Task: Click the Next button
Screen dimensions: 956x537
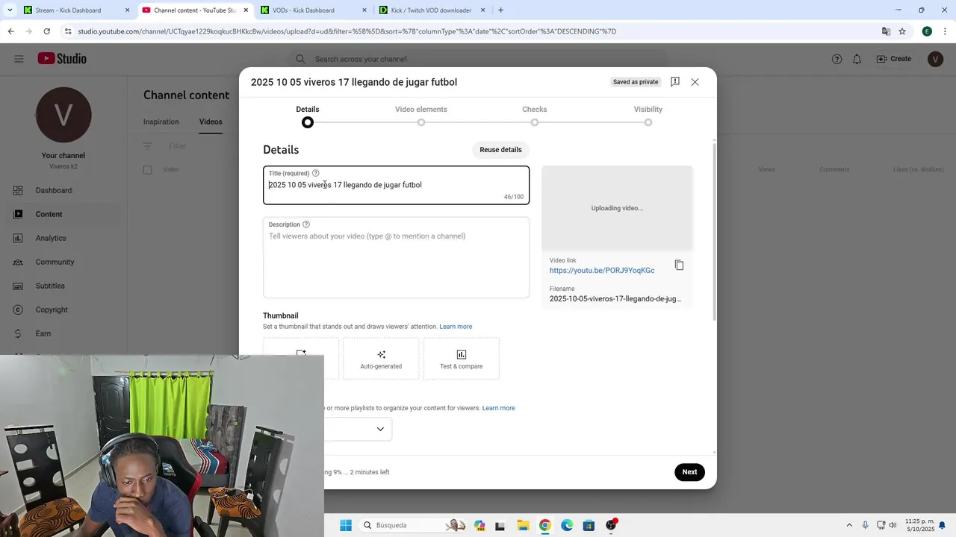Action: 689,472
